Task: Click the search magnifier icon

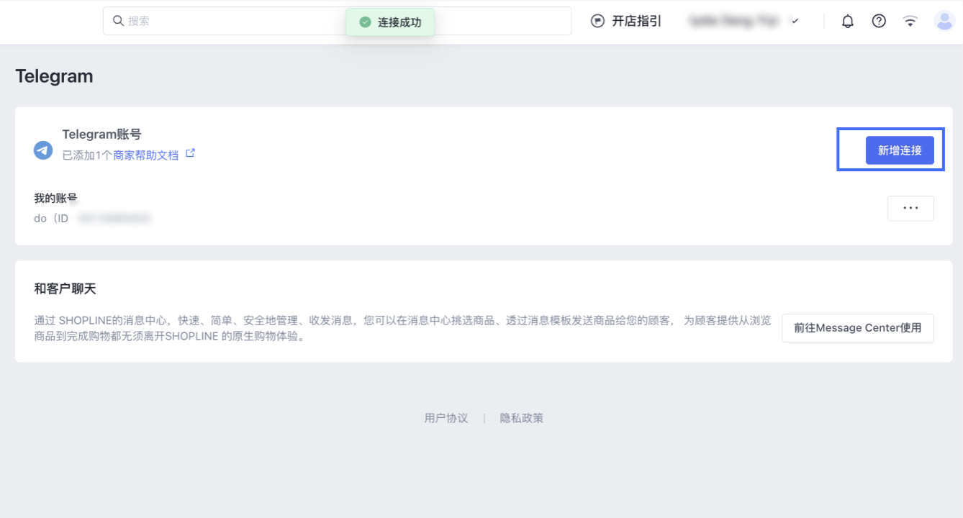Action: [118, 21]
